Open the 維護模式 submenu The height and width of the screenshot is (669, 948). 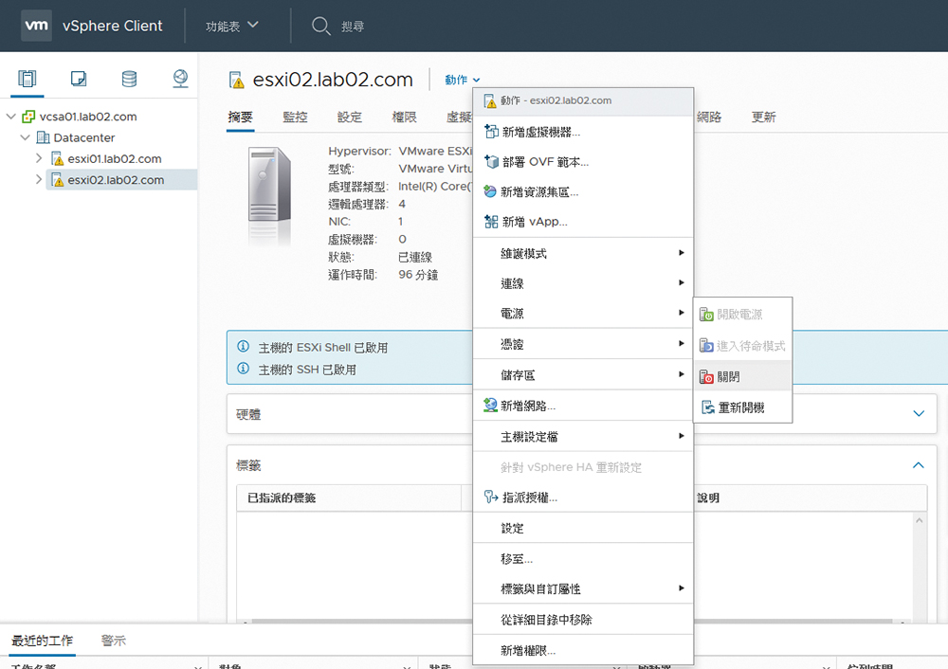(583, 253)
